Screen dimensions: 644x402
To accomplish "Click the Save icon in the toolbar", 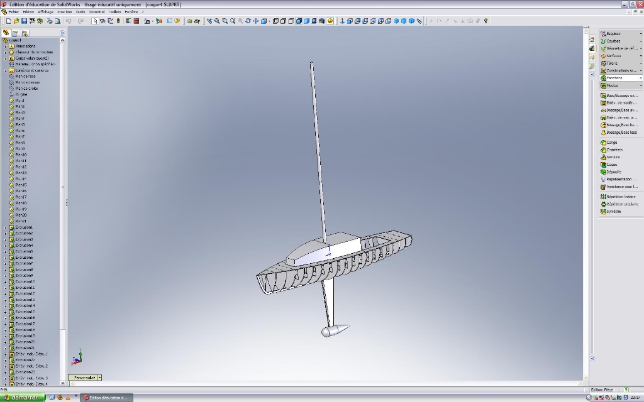I will 25,21.
